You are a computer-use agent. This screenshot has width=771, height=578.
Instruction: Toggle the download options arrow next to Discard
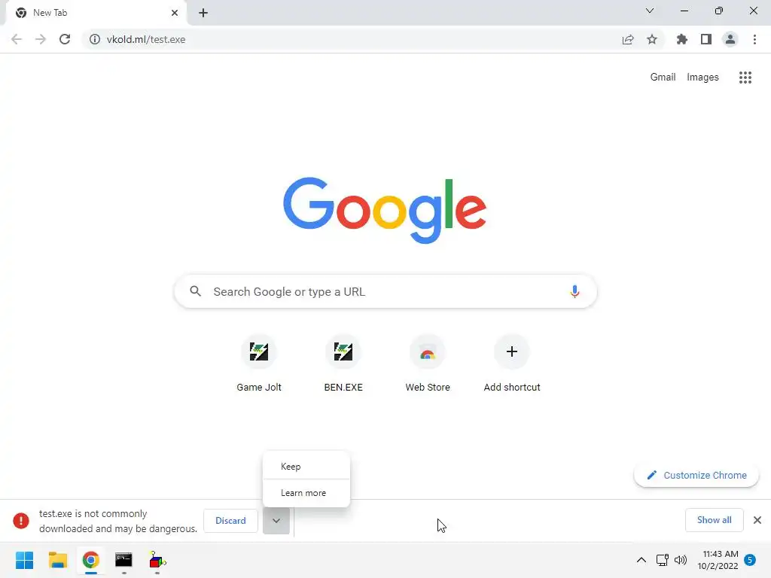(x=276, y=521)
